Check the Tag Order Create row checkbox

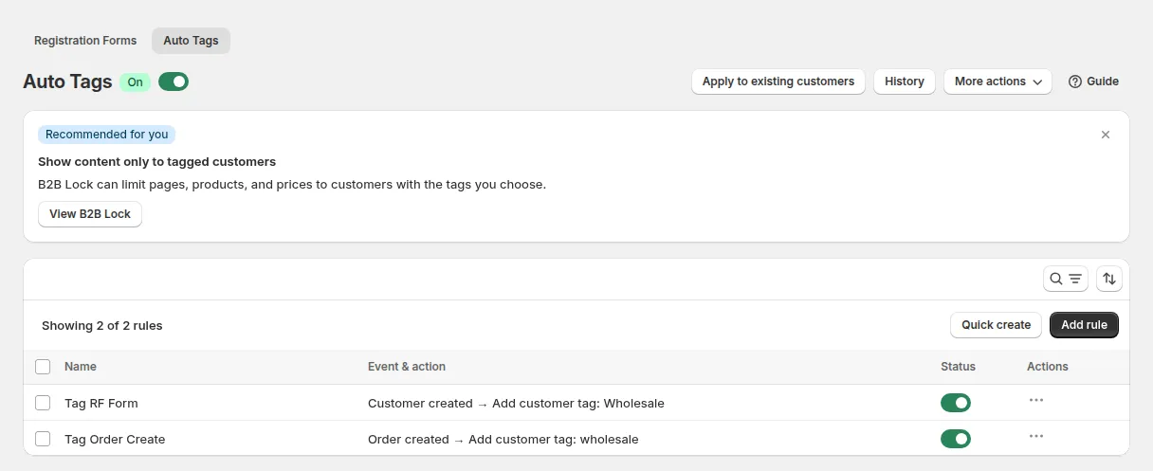pyautogui.click(x=43, y=439)
